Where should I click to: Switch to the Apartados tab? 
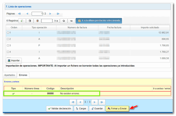click(x=10, y=75)
